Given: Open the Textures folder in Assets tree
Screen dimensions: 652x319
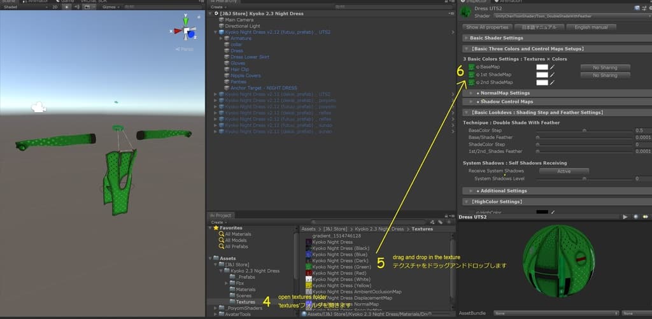Looking at the screenshot, I should click(x=244, y=302).
